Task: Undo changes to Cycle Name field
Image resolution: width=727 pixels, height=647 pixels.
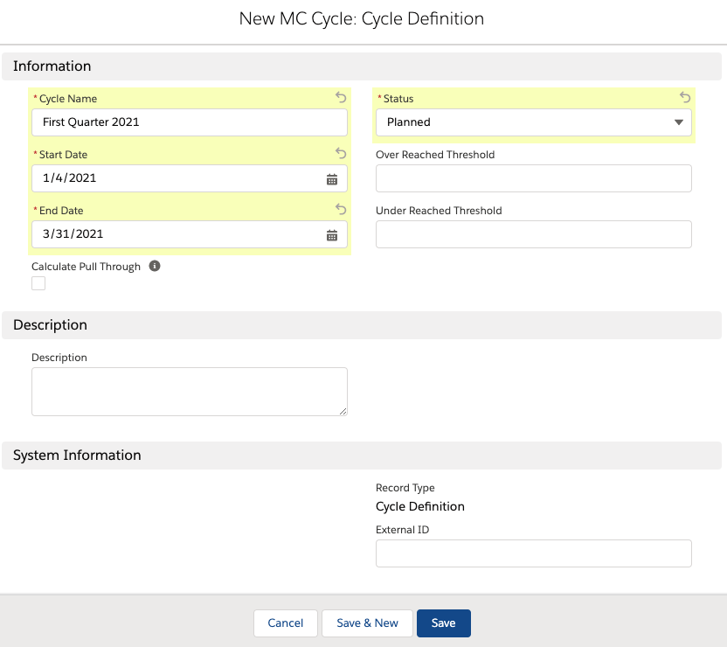Action: (341, 98)
